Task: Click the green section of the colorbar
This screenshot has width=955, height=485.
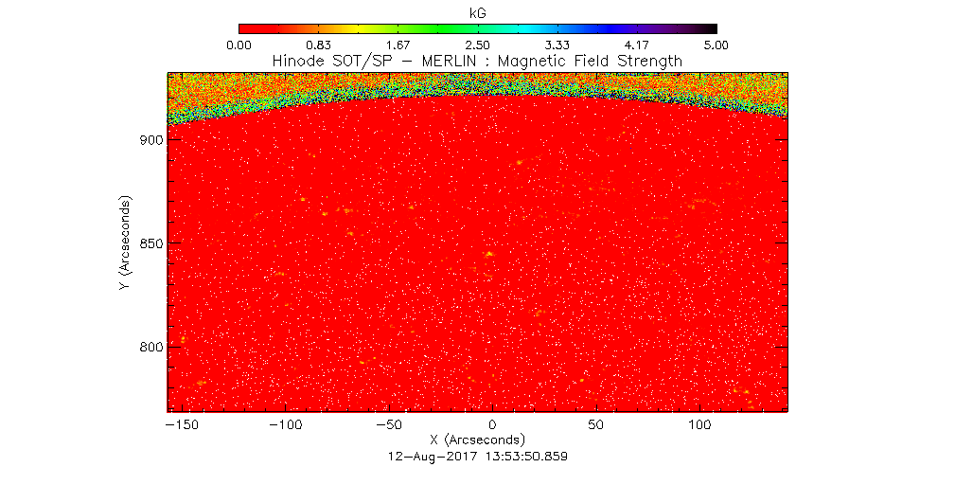Action: tap(416, 29)
